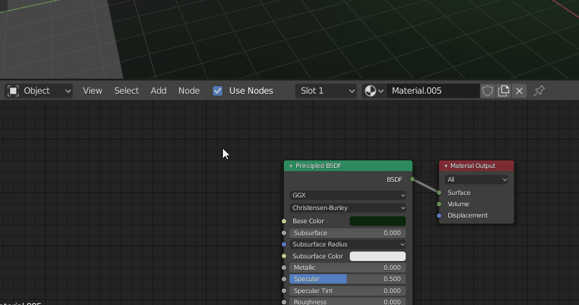Open the Slot 1 dropdown
Viewport: 579px width, 305px height.
point(326,91)
